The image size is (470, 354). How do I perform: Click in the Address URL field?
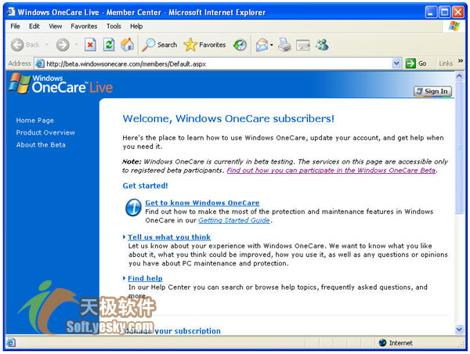pos(218,63)
